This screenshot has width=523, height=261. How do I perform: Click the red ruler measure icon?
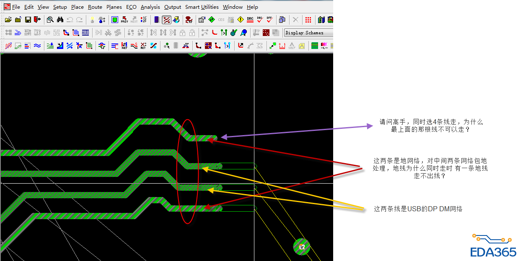click(282, 46)
